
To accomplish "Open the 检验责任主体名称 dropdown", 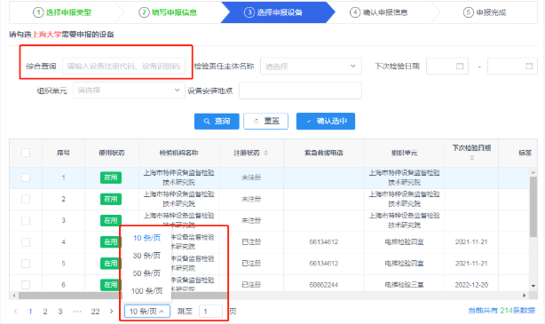I will (311, 66).
